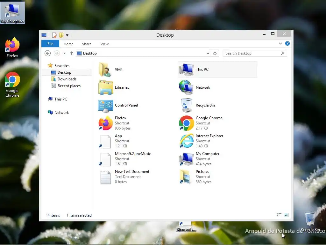Click the 1 item selected status text

(x=79, y=215)
